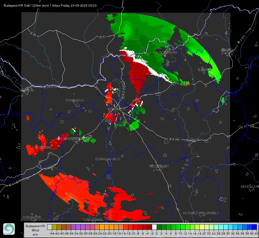Select the light gray swatch at the scale's start
This screenshot has height=238, width=259.
coord(49,227)
